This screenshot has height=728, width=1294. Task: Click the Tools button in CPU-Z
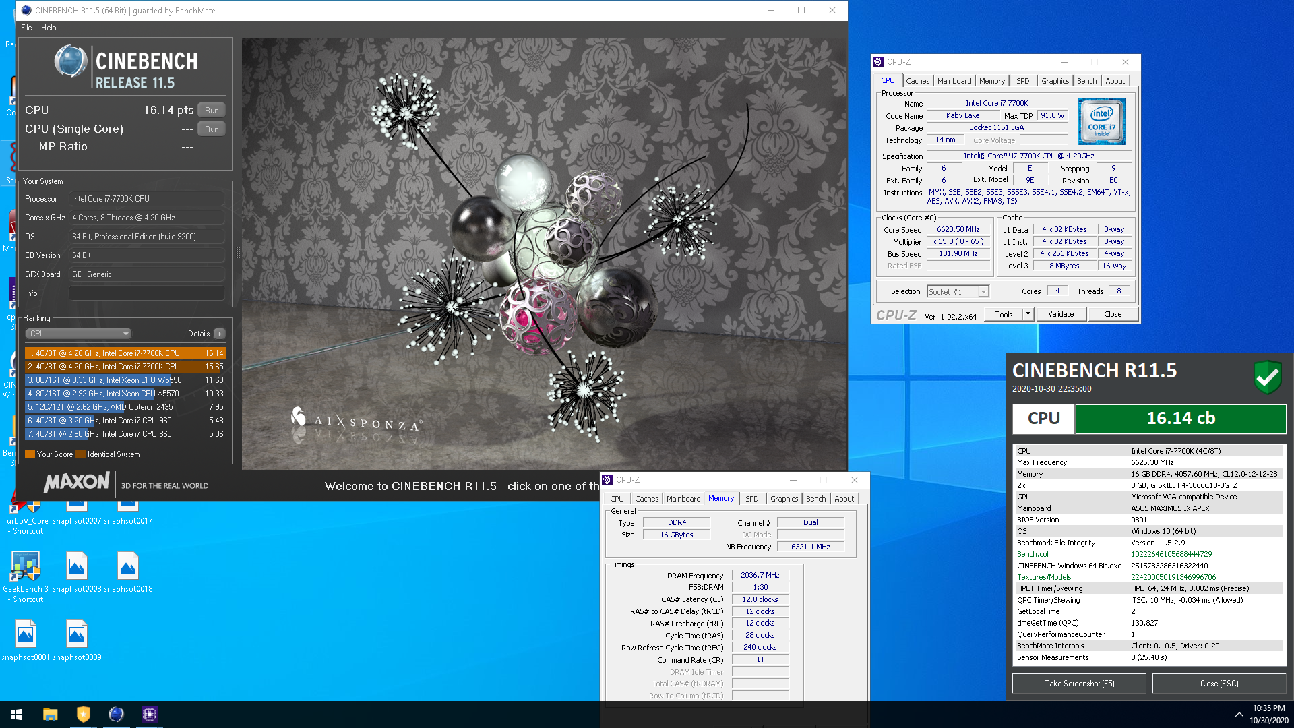coord(1004,315)
